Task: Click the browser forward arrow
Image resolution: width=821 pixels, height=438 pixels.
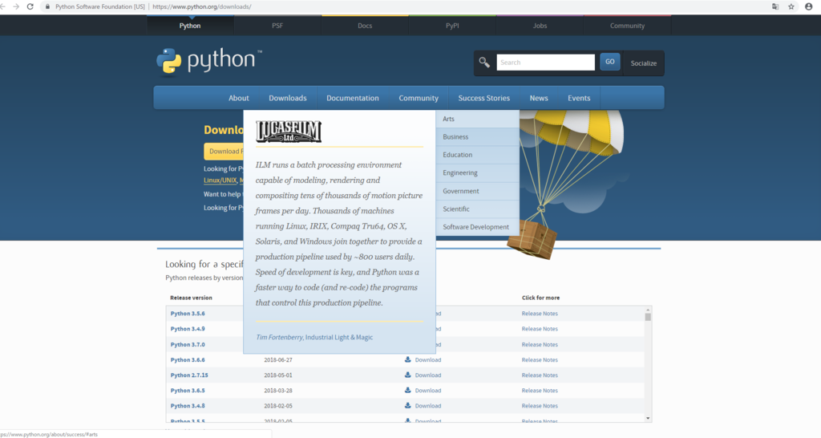Action: tap(16, 6)
